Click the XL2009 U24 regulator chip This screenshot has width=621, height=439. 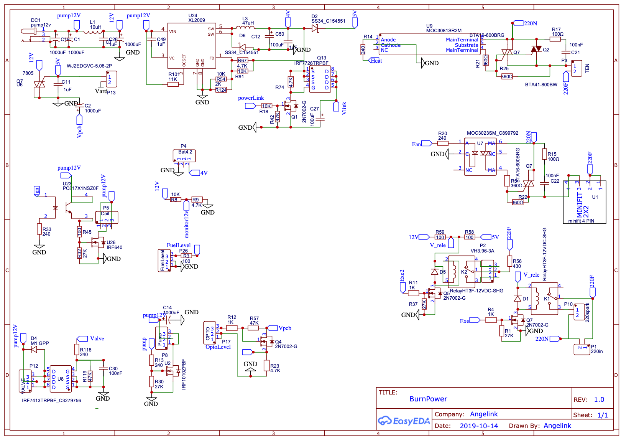(x=192, y=45)
